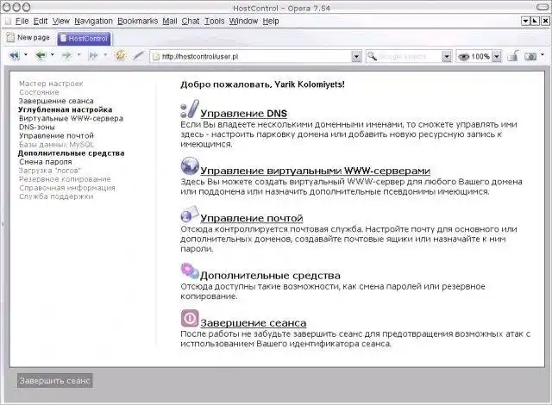552x405 pixels.
Task: Open sidebar Завершение сеанса link
Action: pos(56,101)
